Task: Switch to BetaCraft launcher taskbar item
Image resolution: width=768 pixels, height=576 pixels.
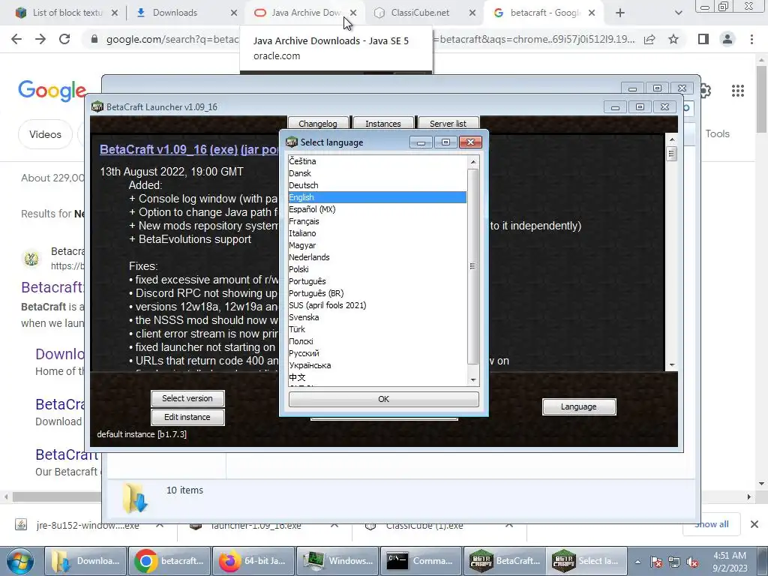Action: tap(505, 561)
